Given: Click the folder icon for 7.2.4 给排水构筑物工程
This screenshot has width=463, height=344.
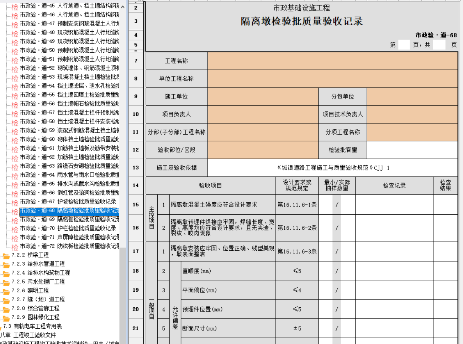Looking at the screenshot, I should (6, 273).
